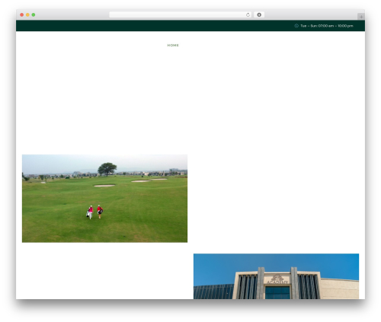Click the round button beside the address bar

tap(259, 14)
